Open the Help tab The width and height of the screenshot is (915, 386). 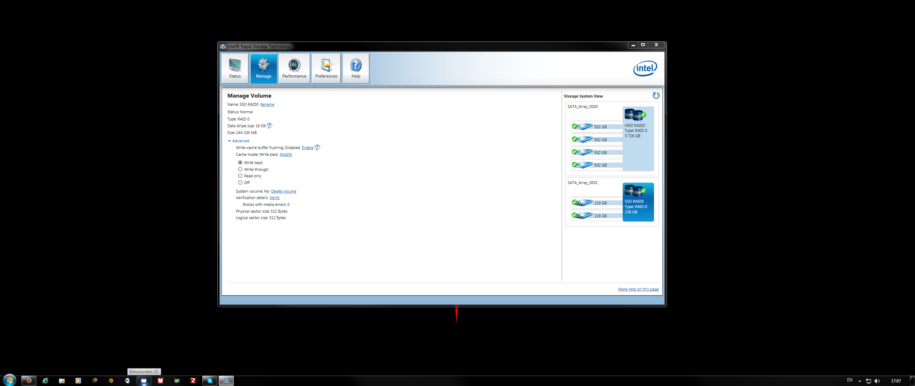click(356, 69)
